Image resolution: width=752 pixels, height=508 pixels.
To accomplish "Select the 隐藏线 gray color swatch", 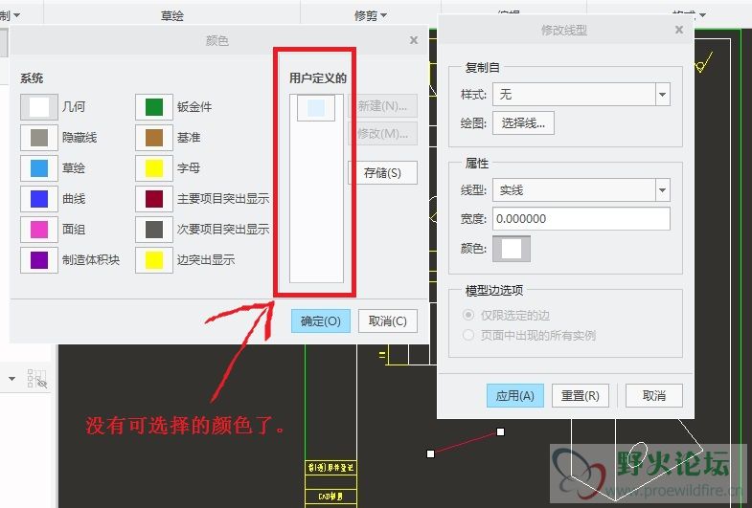I will [x=39, y=138].
